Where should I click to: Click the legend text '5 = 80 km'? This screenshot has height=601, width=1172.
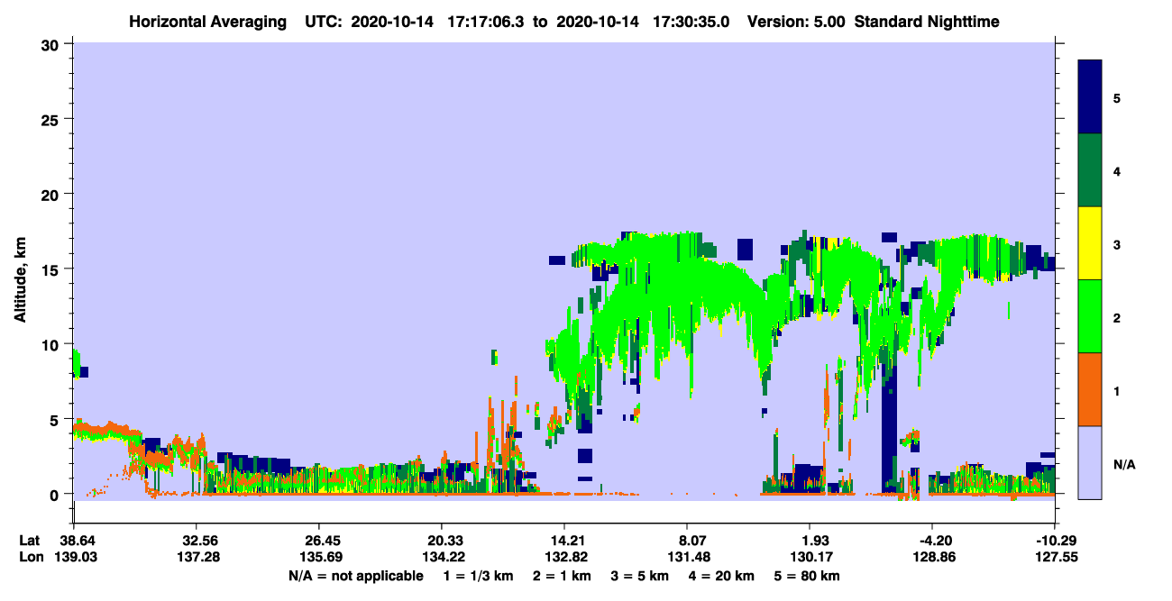click(x=806, y=576)
